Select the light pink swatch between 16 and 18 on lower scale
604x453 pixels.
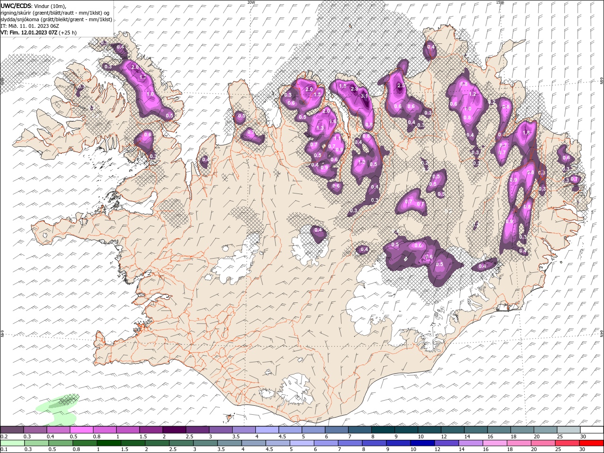point(495,443)
